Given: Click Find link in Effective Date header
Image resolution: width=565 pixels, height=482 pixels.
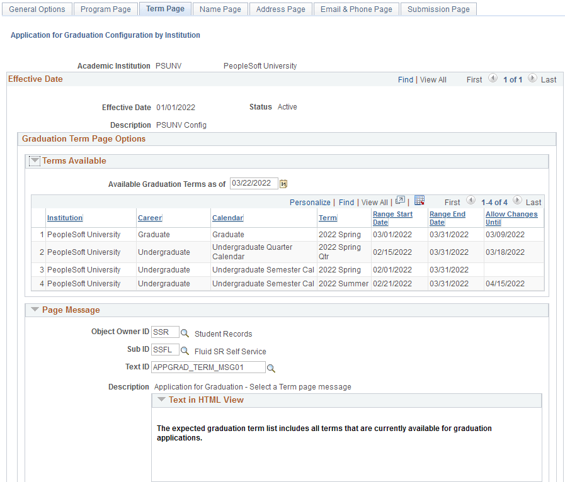Looking at the screenshot, I should pos(406,79).
